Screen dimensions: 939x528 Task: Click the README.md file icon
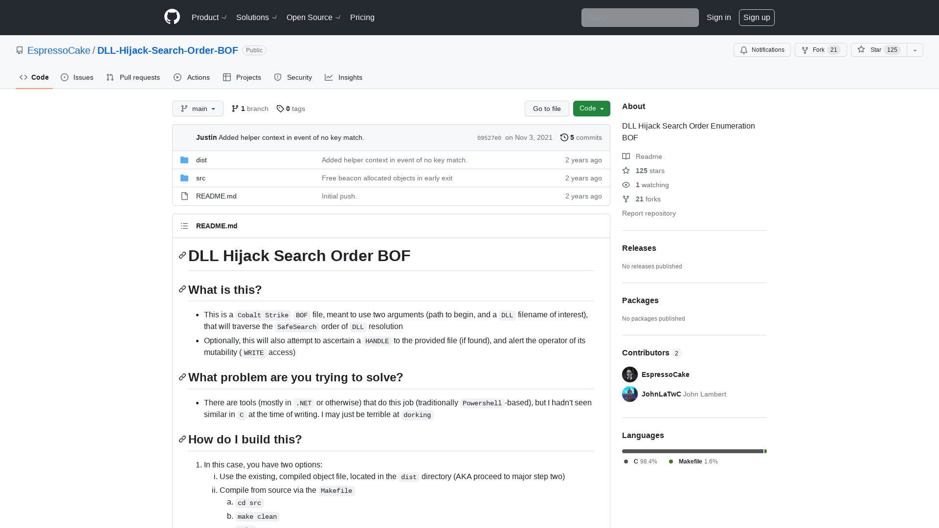pos(184,196)
